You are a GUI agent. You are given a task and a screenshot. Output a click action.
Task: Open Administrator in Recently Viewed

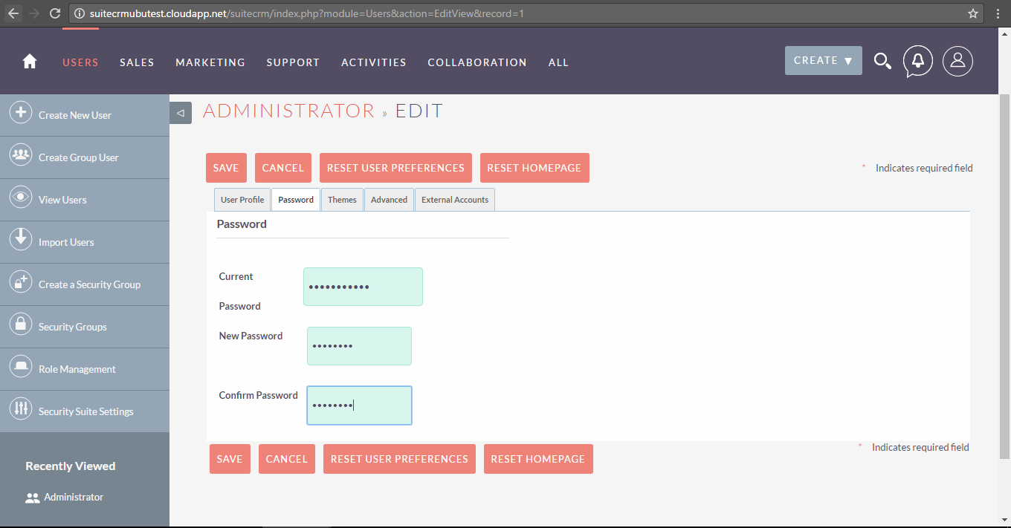pos(74,498)
